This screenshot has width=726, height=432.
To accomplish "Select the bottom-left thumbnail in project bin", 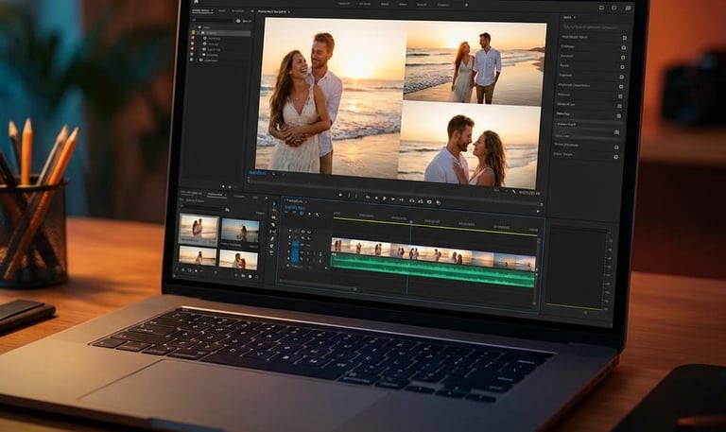I will click(198, 256).
